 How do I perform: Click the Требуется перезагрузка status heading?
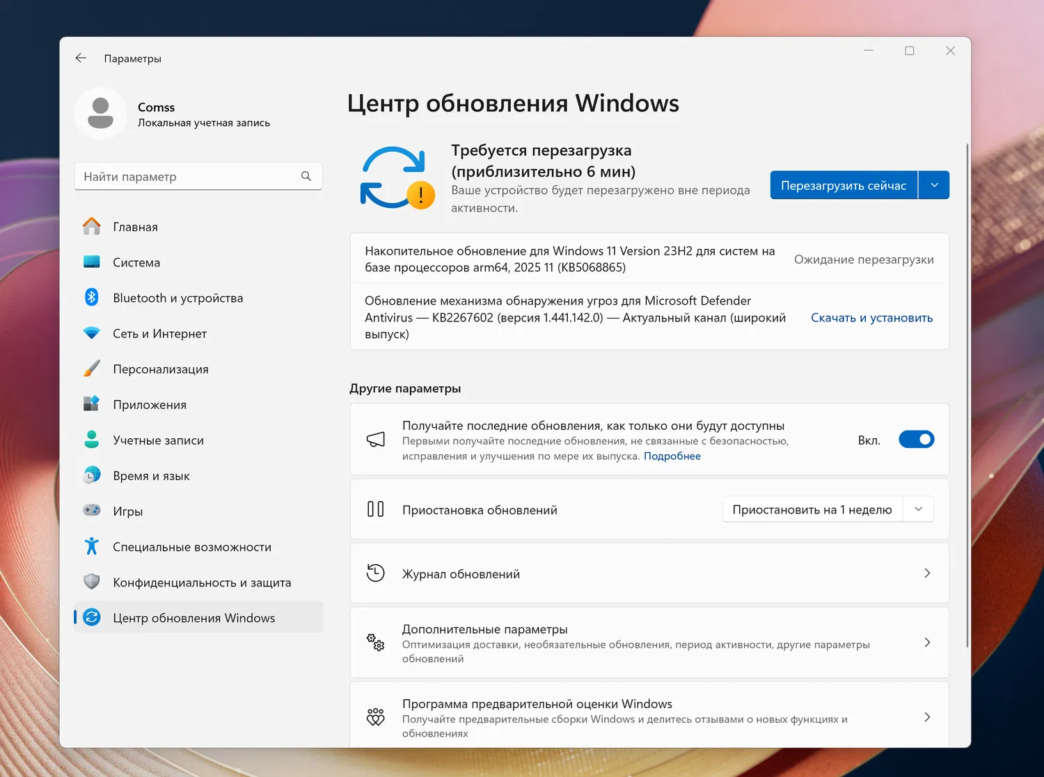coord(543,161)
